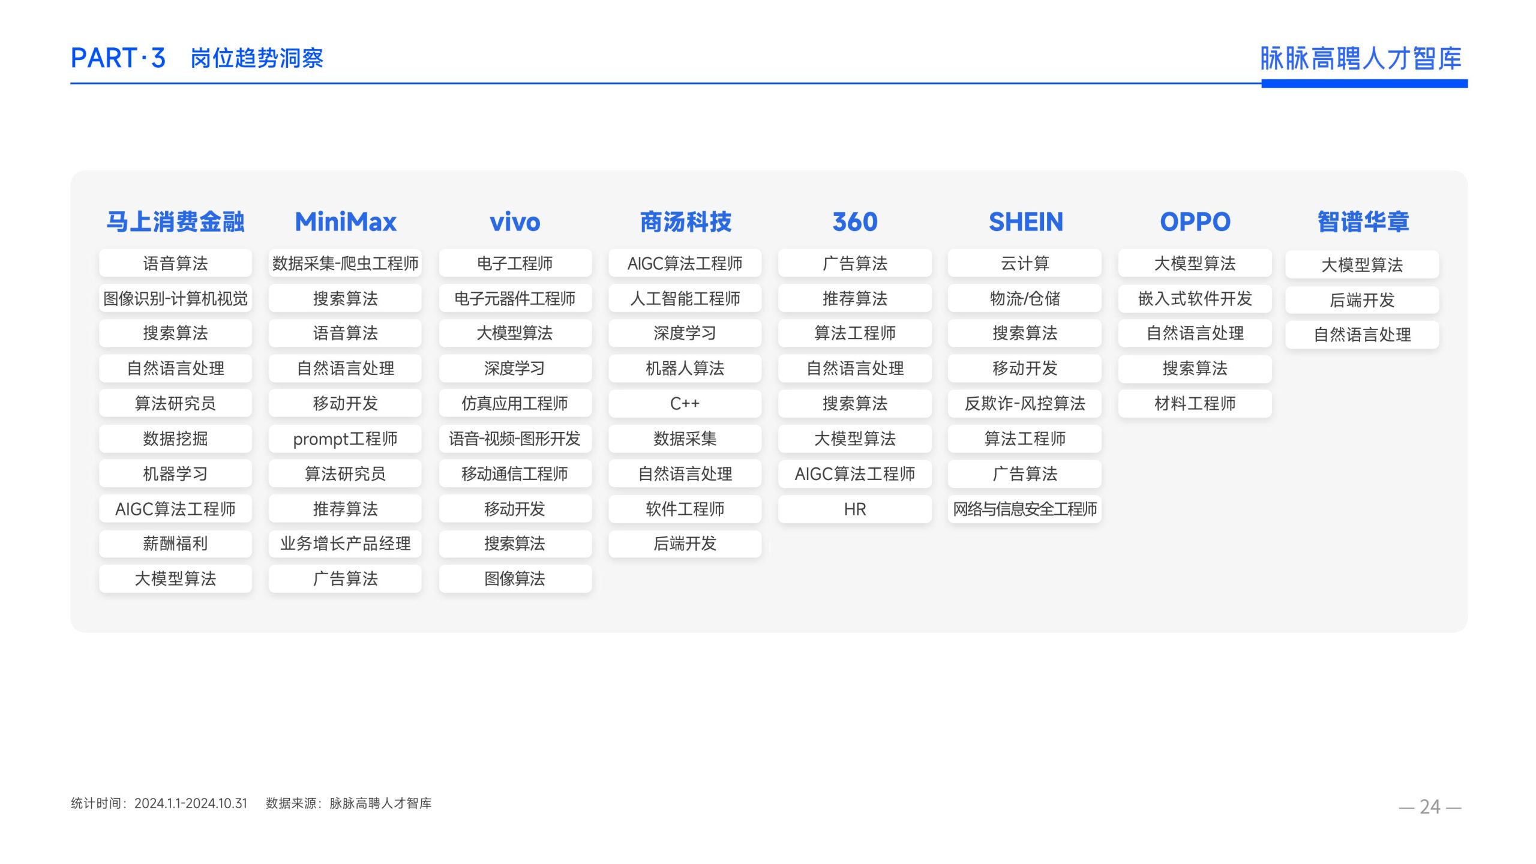Select the 智谱华章 heading
Image resolution: width=1536 pixels, height=864 pixels.
(1362, 222)
